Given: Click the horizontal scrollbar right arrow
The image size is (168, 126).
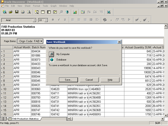Looking at the screenshot, I should pyautogui.click(x=163, y=119).
